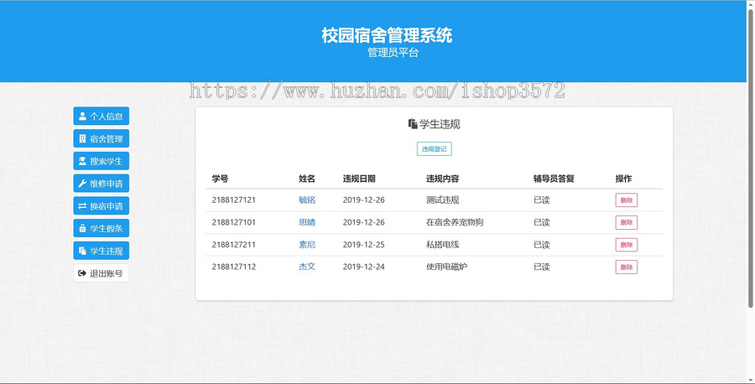Click 已读 in the 杰文 row
This screenshot has width=755, height=384.
tap(542, 267)
